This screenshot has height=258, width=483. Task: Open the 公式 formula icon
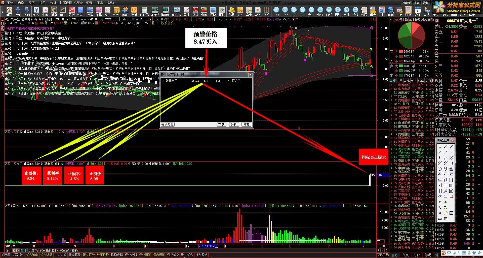[x=195, y=11]
